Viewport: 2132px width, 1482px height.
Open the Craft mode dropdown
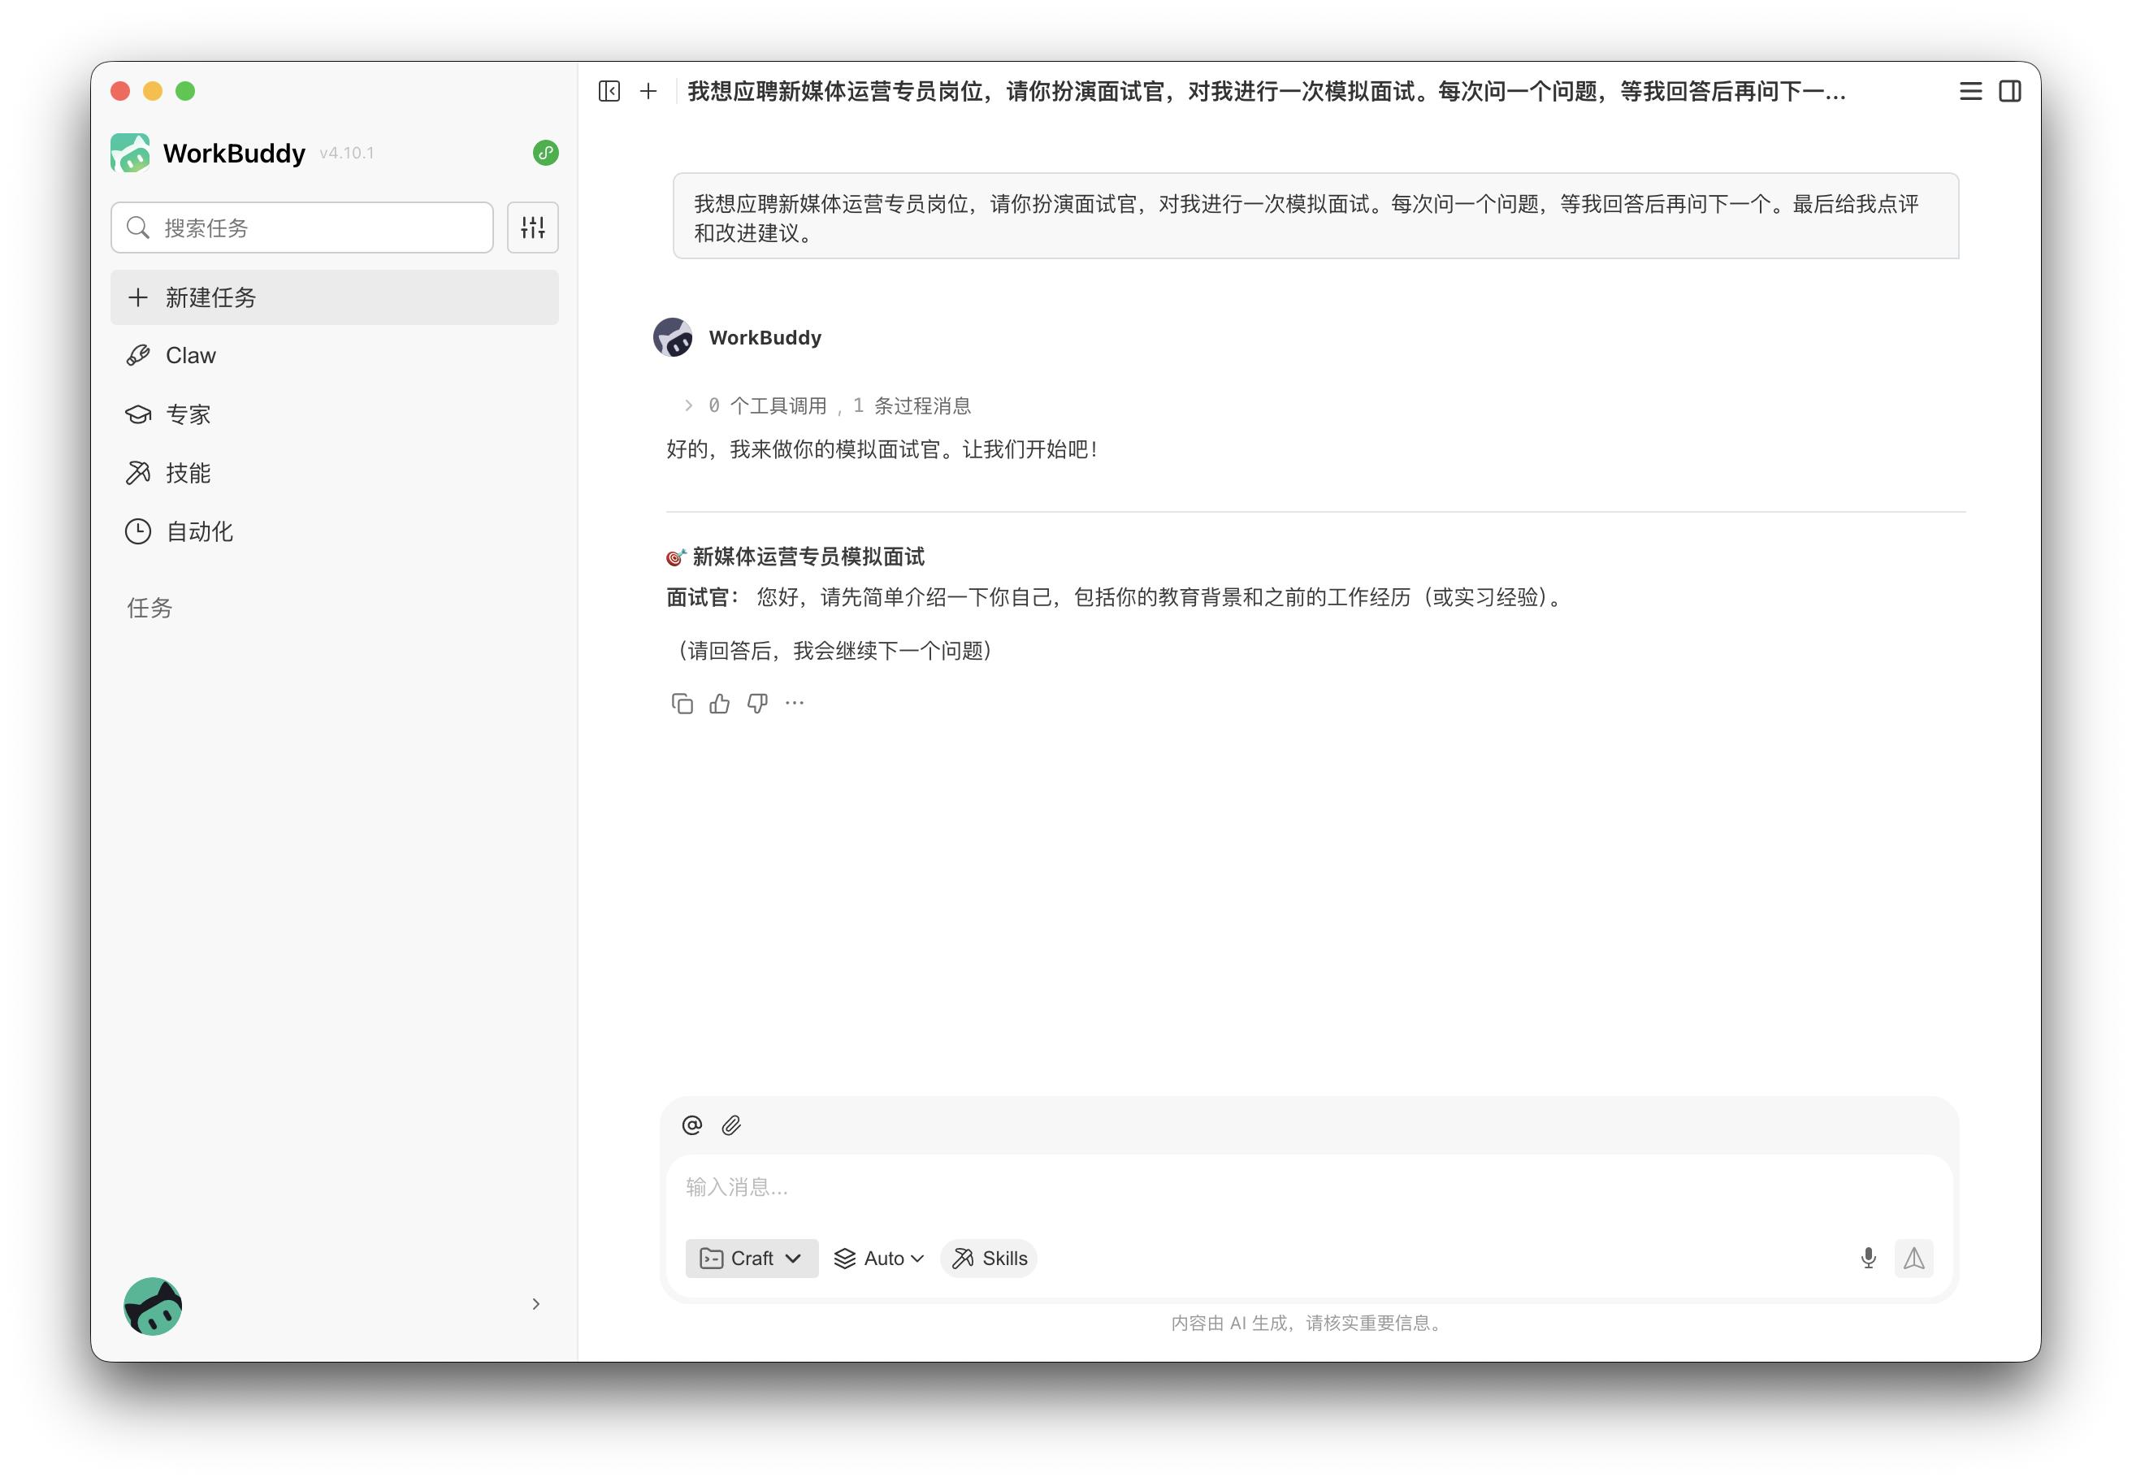(752, 1259)
